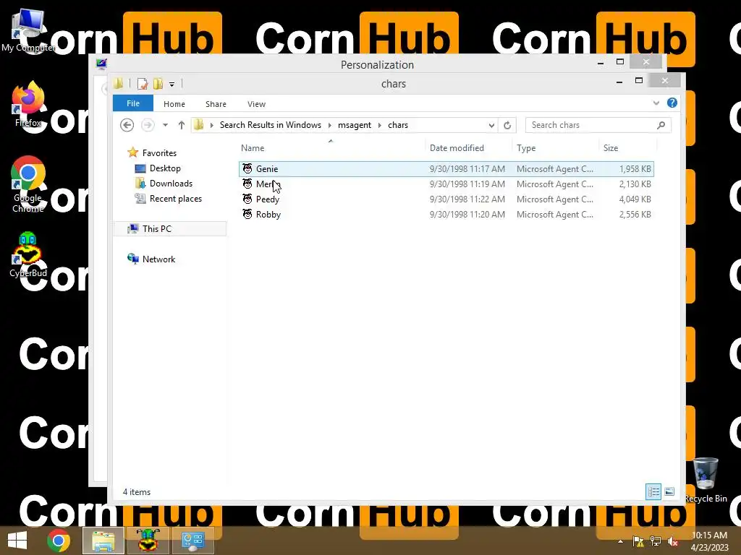Select Favorites in navigation pane
Screen dimensions: 741x555
159,153
